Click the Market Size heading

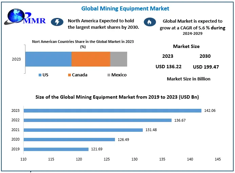[x=186, y=46]
